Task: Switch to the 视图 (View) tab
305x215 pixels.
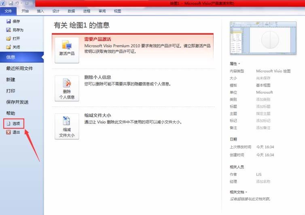Action: [117, 11]
